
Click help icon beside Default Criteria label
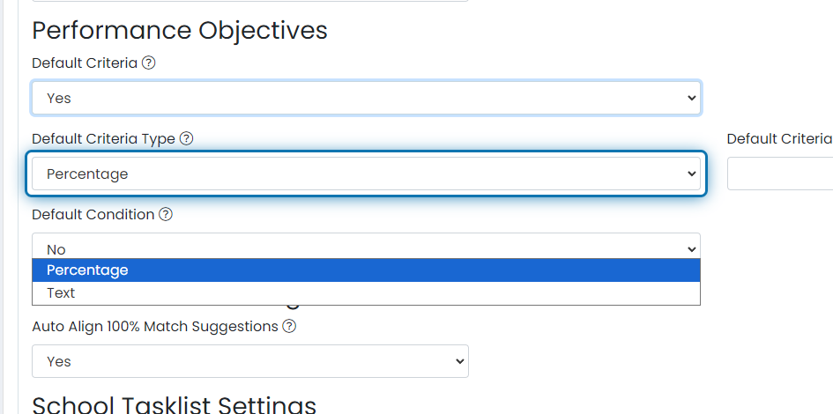pyautogui.click(x=148, y=63)
